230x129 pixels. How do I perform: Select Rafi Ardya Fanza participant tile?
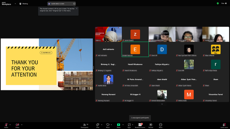[x=216, y=64]
